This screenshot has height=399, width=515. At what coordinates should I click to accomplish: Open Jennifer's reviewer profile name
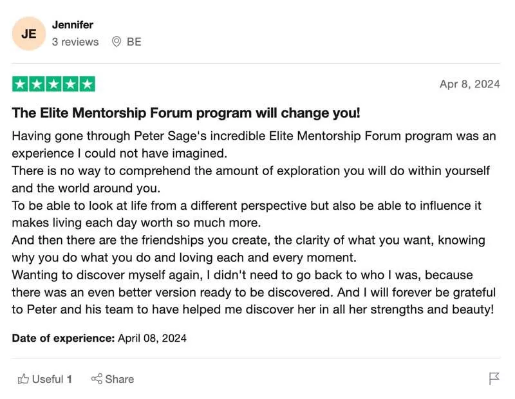[73, 24]
